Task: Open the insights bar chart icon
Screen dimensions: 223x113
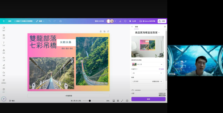Action: 120,21
